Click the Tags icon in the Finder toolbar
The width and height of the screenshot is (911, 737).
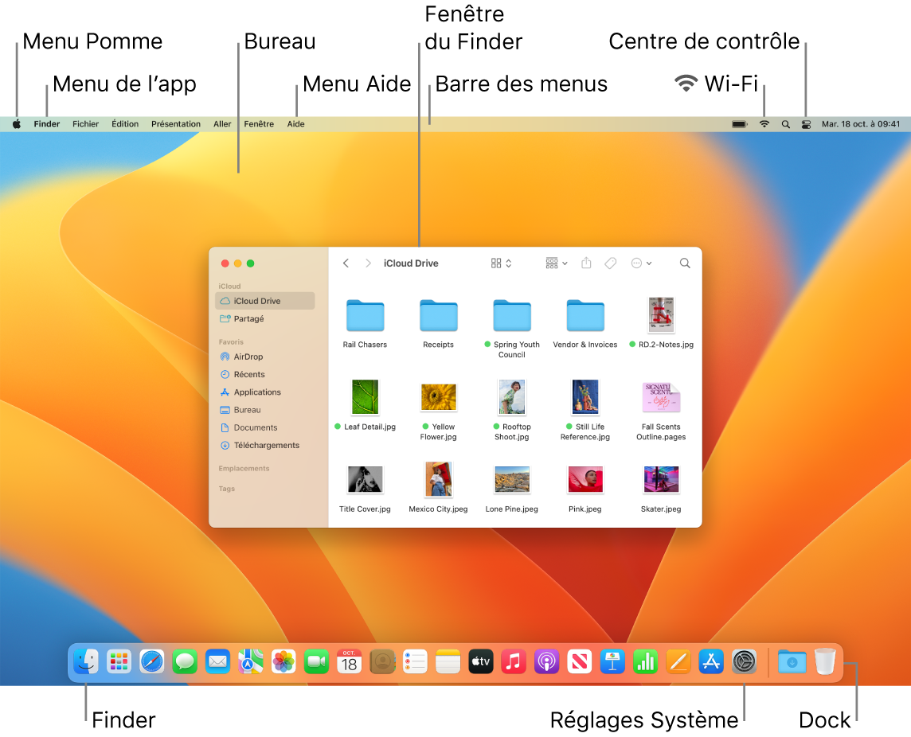611,263
